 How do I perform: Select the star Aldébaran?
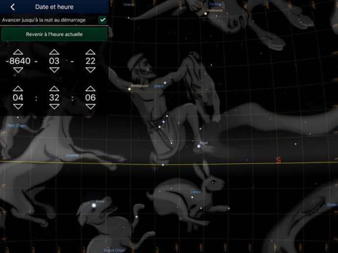tap(206, 14)
